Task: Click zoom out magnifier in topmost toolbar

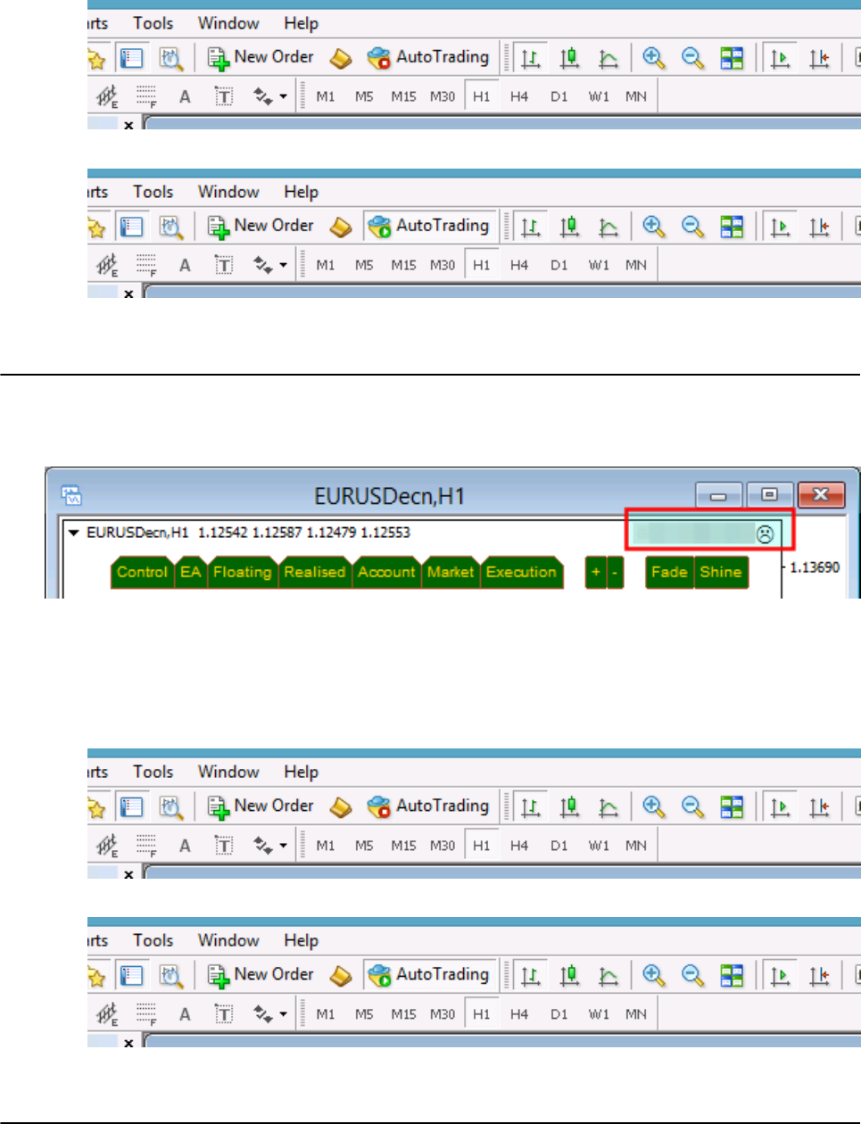Action: [x=693, y=59]
